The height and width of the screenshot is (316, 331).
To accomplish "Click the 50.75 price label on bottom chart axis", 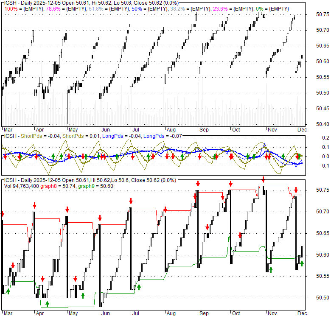I will (323, 190).
